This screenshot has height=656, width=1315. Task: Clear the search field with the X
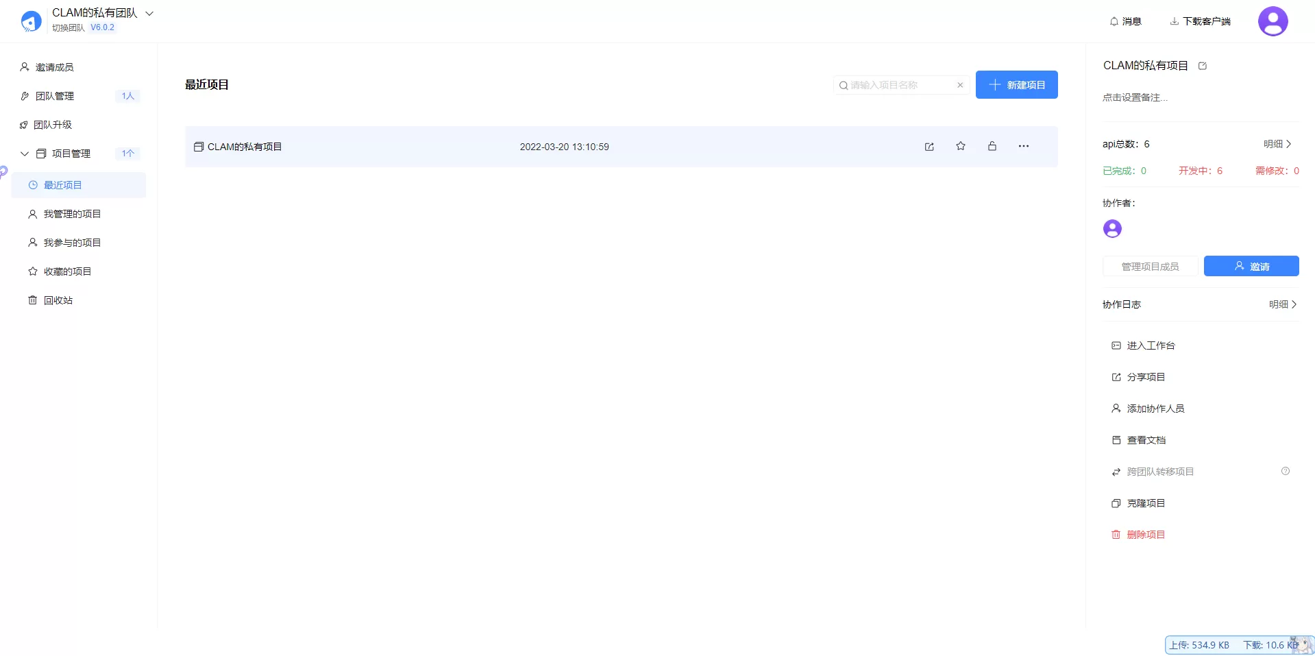(959, 85)
